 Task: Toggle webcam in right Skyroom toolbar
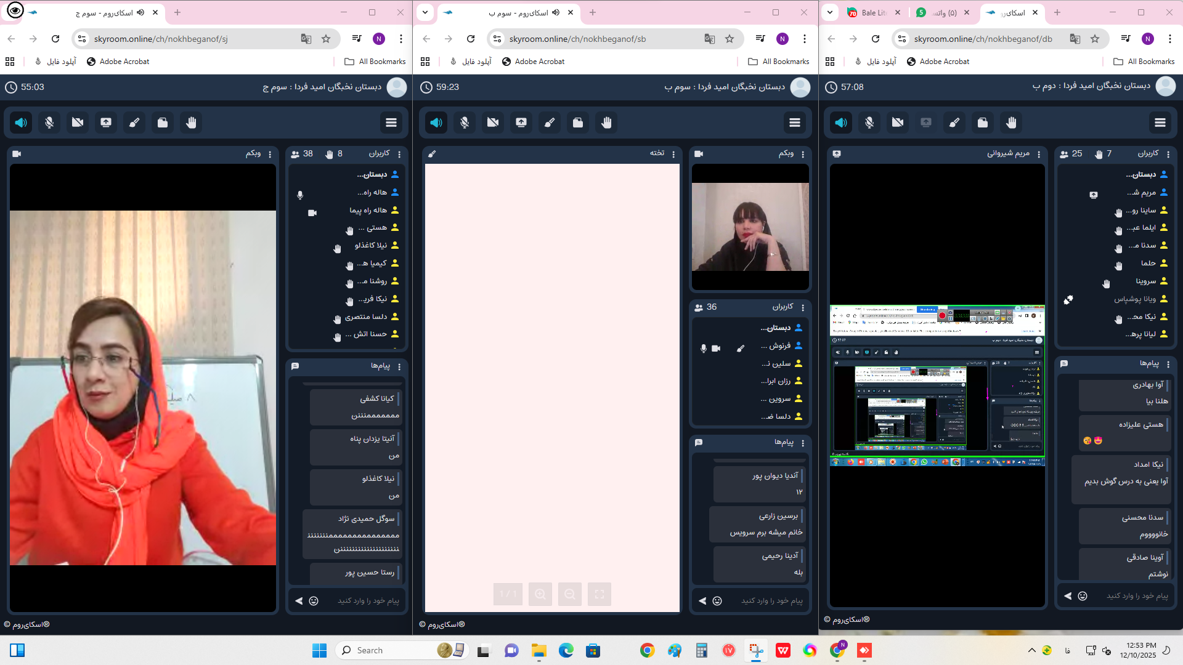click(x=898, y=123)
